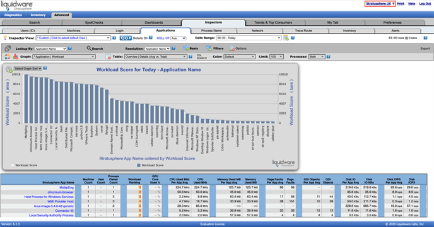Open the Filters funnel icon

point(208,48)
